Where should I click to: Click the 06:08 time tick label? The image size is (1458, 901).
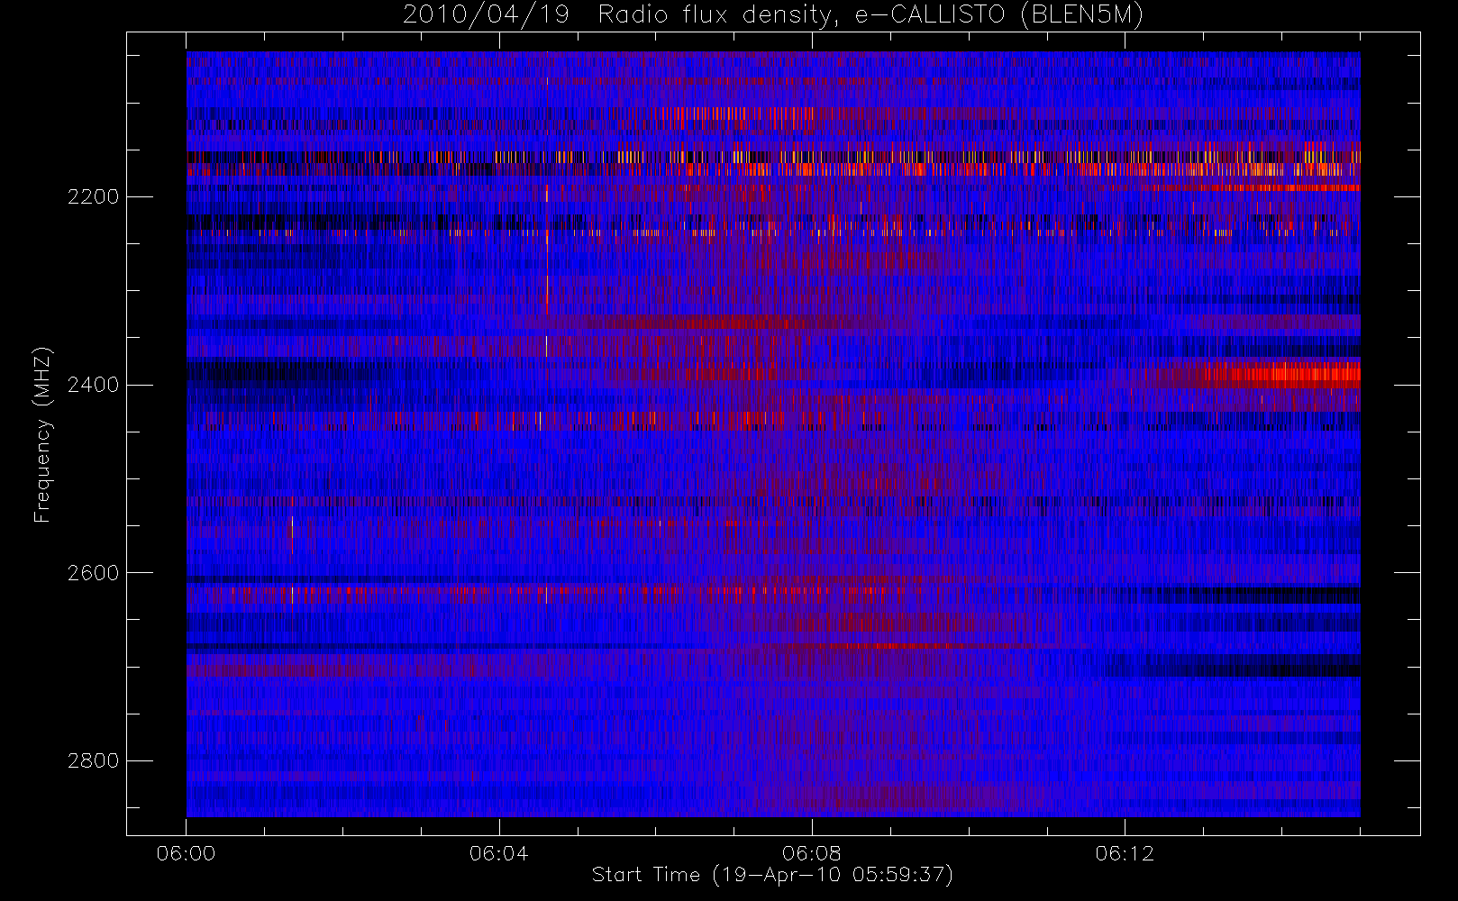coord(811,853)
